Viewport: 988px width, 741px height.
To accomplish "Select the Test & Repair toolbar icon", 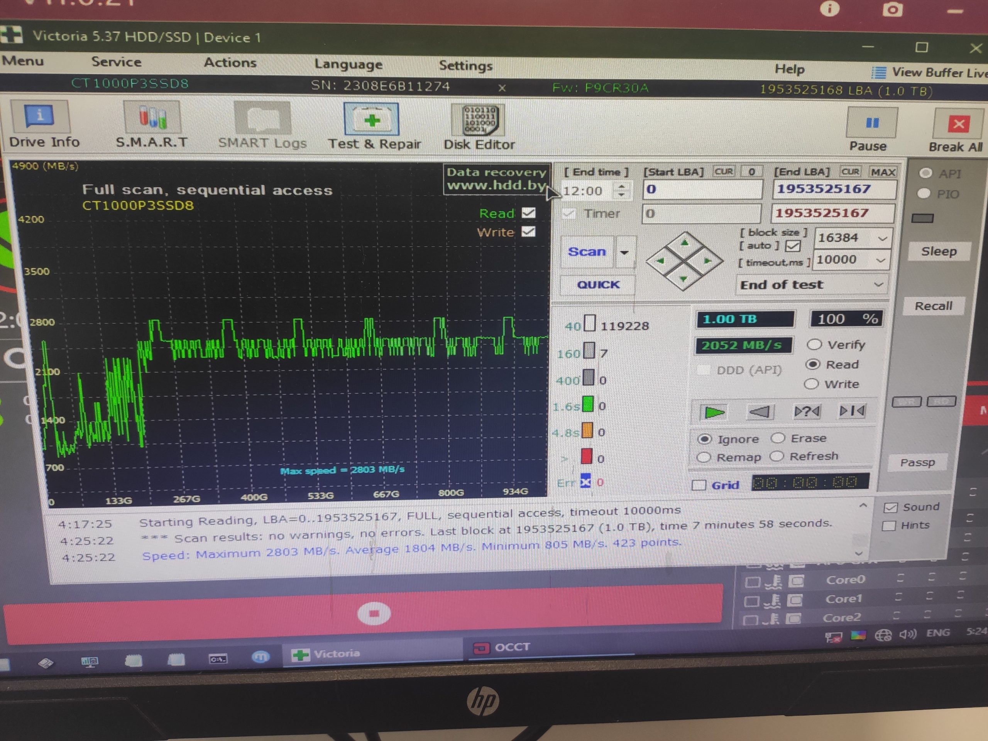I will [371, 119].
